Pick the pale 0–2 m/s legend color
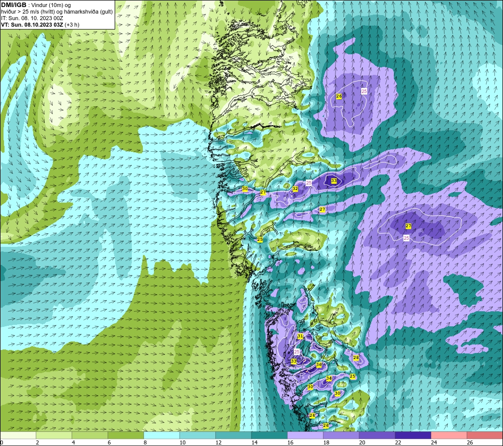 tap(18, 435)
